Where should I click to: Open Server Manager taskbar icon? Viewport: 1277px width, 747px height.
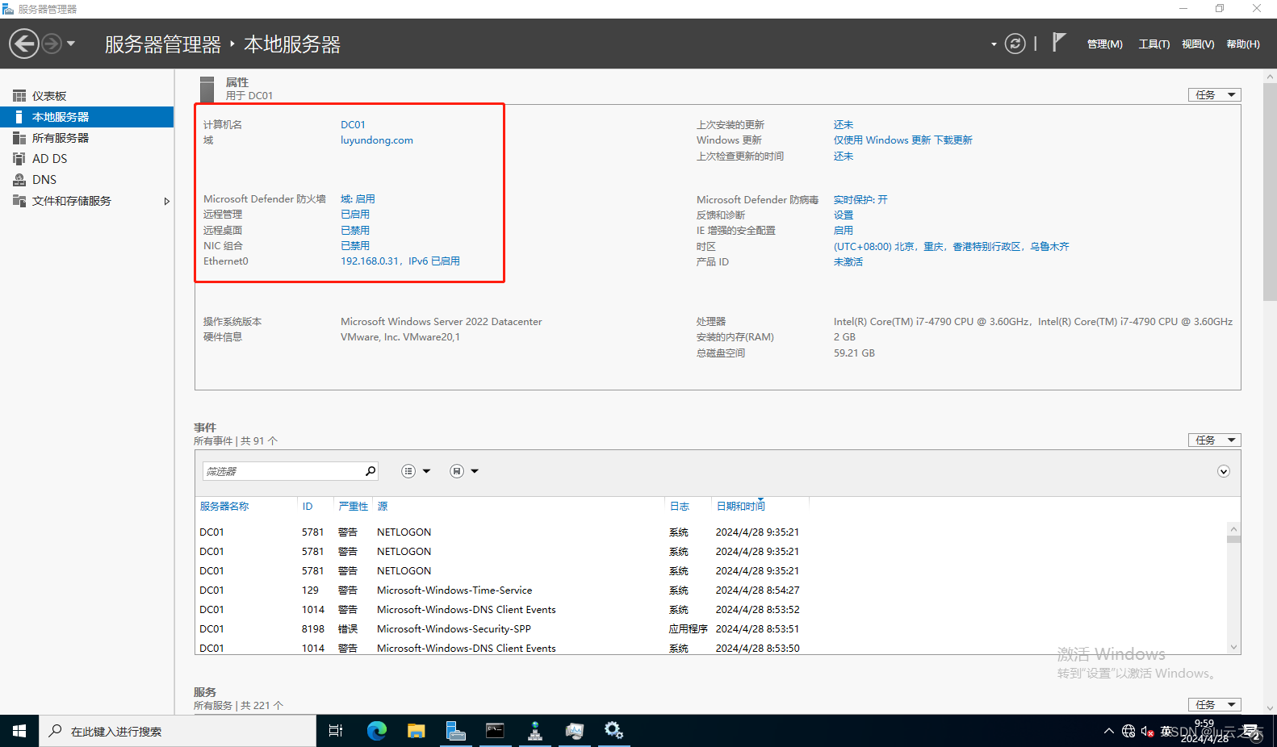[456, 731]
